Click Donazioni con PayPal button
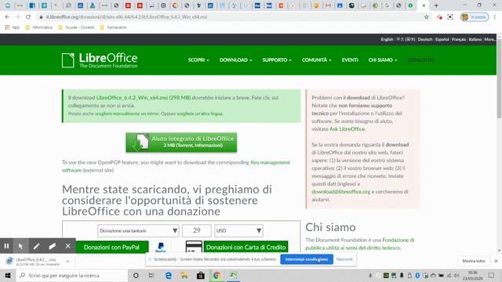 click(111, 248)
